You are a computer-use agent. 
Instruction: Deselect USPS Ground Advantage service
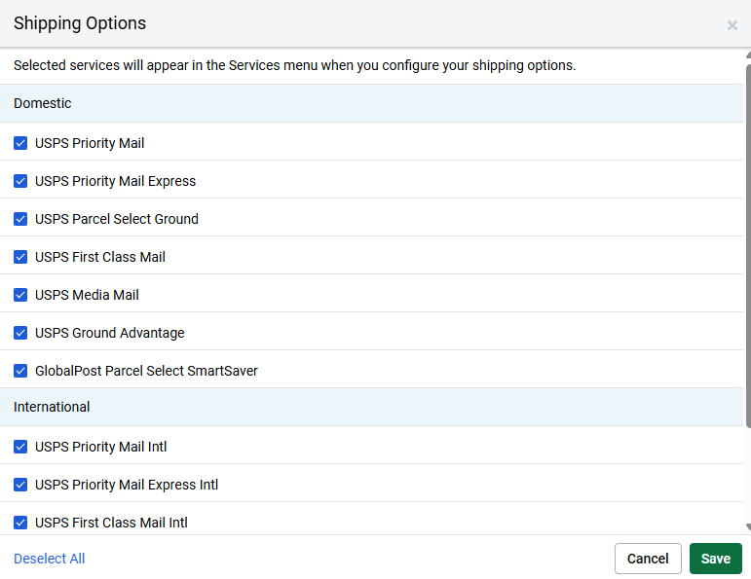tap(20, 333)
